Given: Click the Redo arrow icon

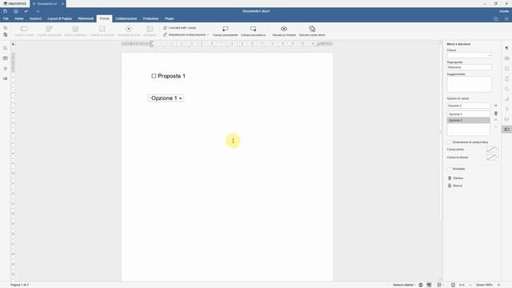Looking at the screenshot, I should [38, 11].
